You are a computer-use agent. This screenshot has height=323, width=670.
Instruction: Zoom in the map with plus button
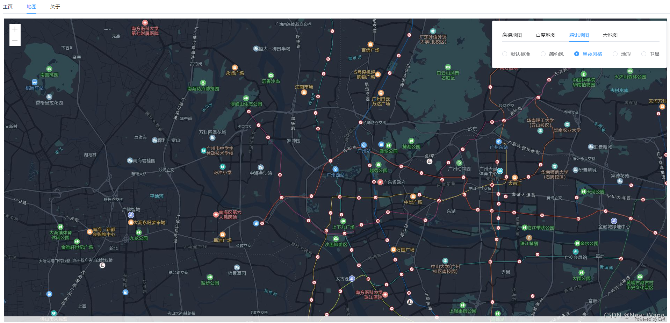(x=15, y=29)
